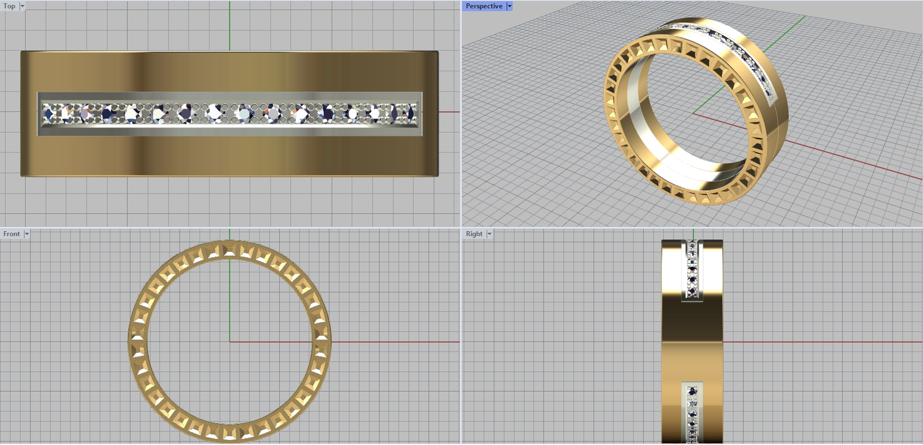The width and height of the screenshot is (923, 445).
Task: Select the silver channel frame in Top view
Action: click(230, 132)
